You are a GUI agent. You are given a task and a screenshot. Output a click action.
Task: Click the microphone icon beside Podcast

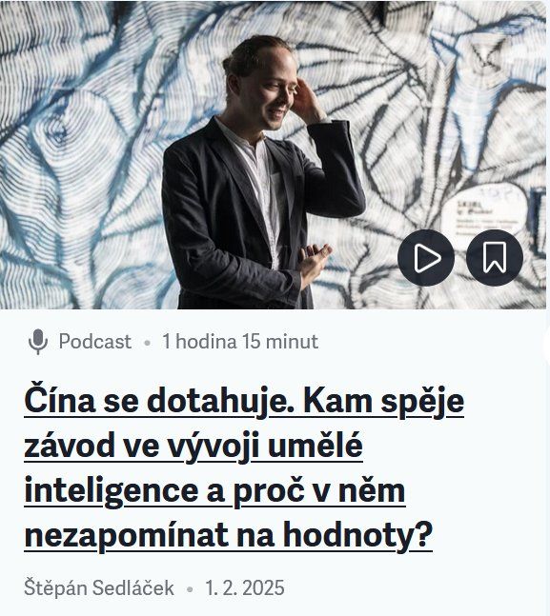[38, 342]
